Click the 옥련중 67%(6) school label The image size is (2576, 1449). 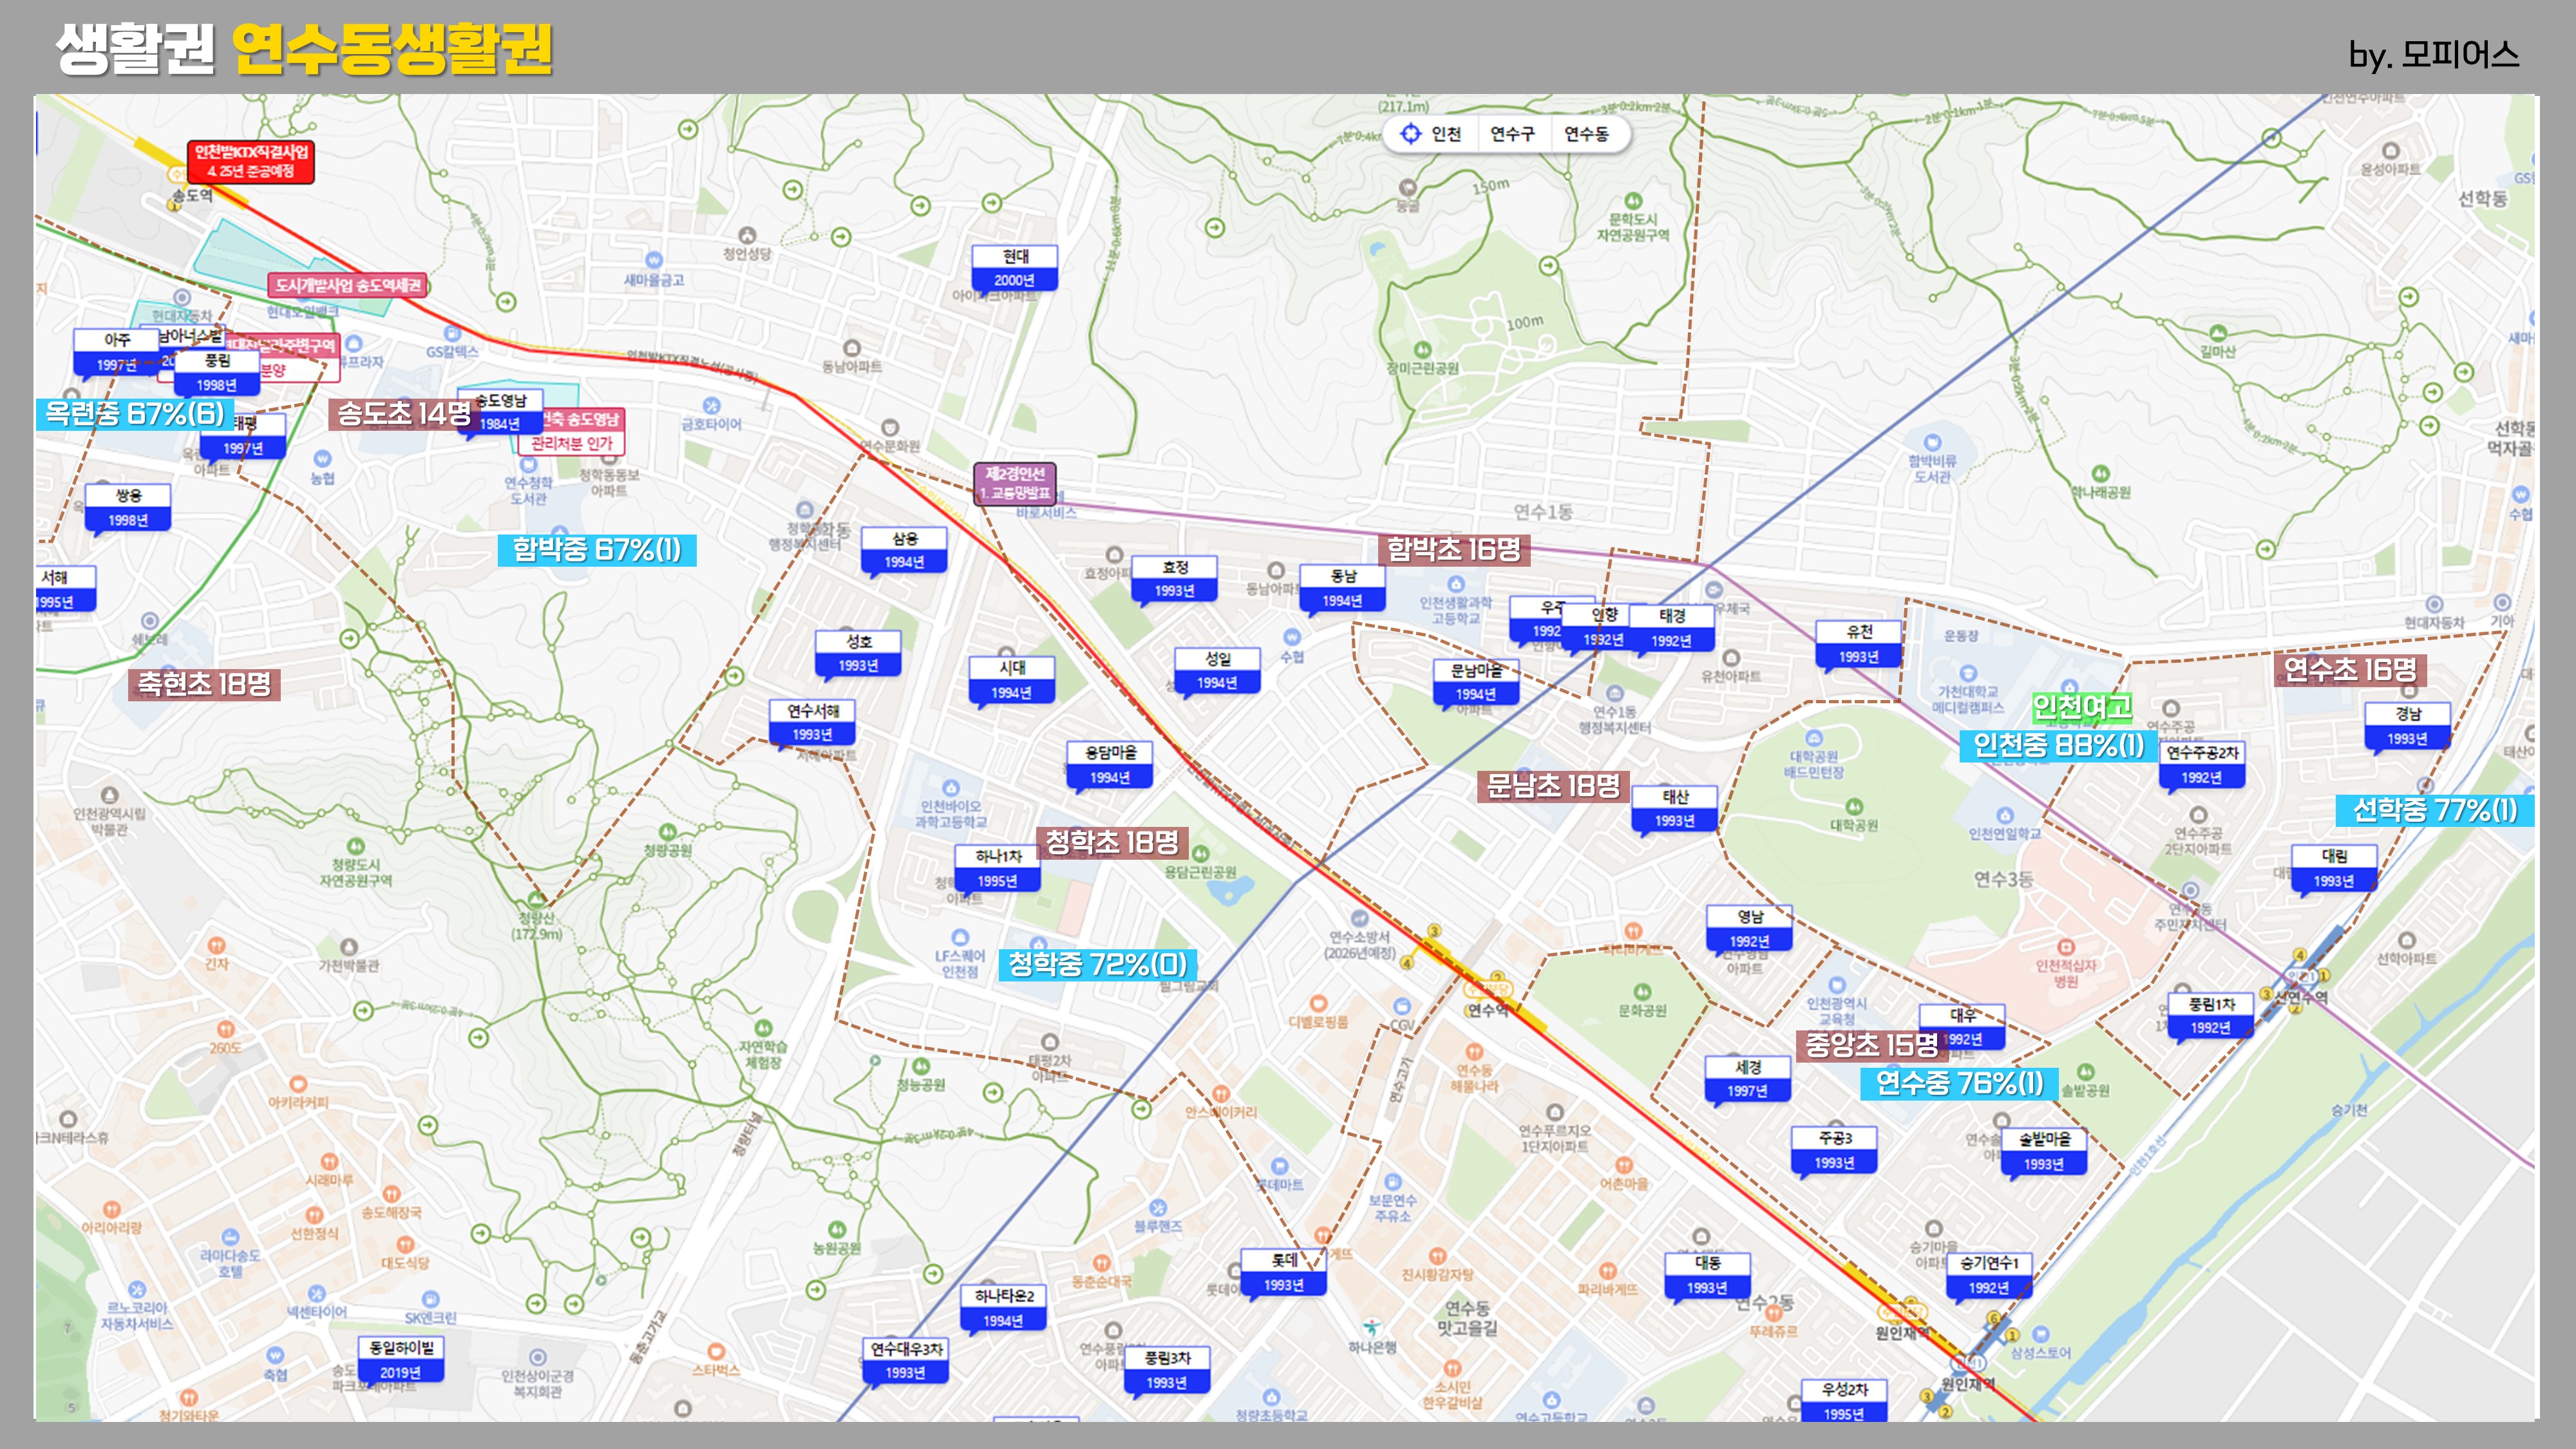(135, 413)
